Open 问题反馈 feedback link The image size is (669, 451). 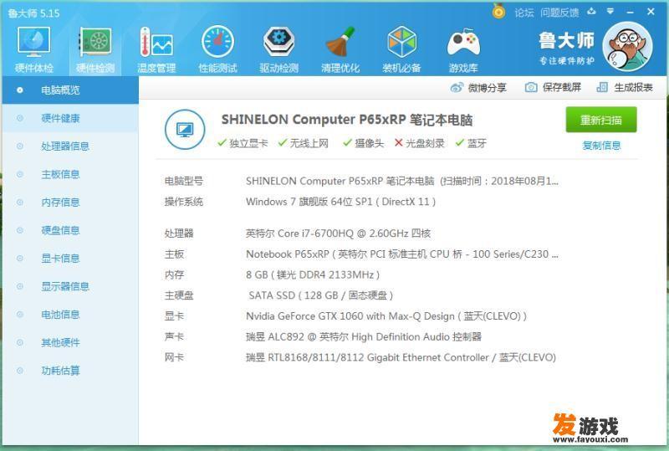point(559,13)
